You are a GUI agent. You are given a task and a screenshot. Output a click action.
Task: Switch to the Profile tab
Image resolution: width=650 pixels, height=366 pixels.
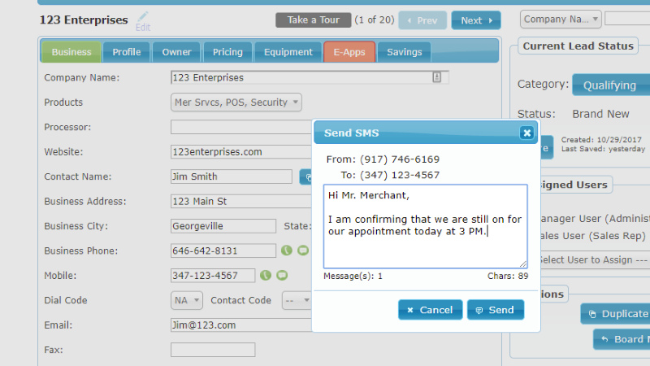point(127,52)
